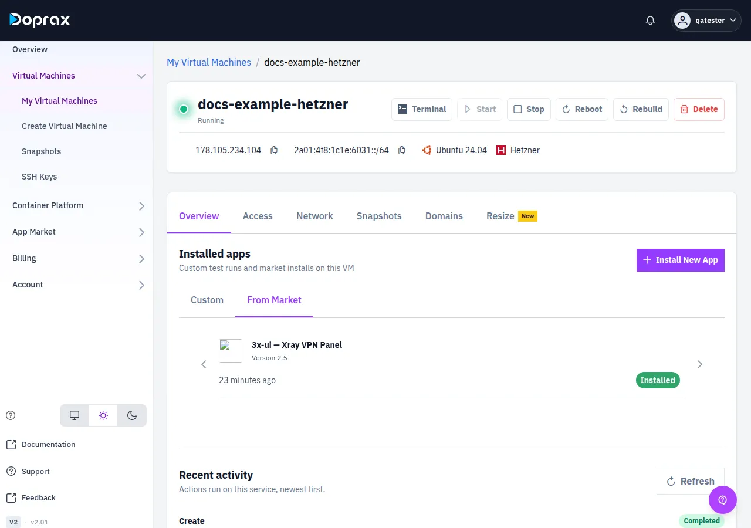
Task: Click the Hetzner provider logo
Action: pyautogui.click(x=501, y=150)
